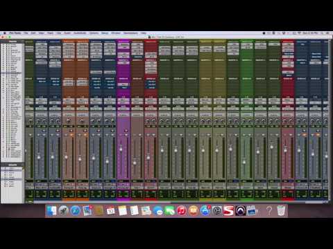Open the Setup menu
The image size is (333, 249).
pyautogui.click(x=105, y=33)
